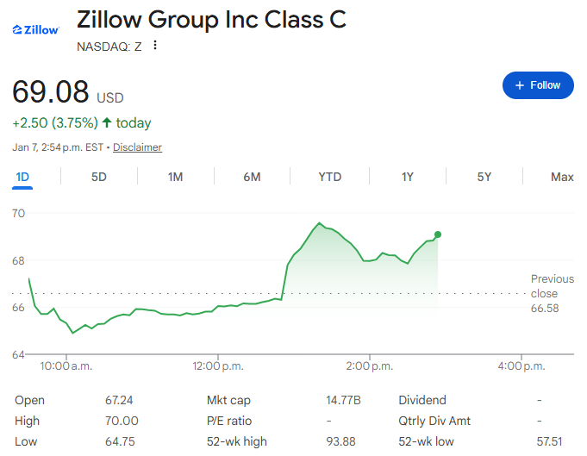Viewport: 587px width, 456px height.
Task: Select the 5Y time range tab
Action: click(x=484, y=177)
